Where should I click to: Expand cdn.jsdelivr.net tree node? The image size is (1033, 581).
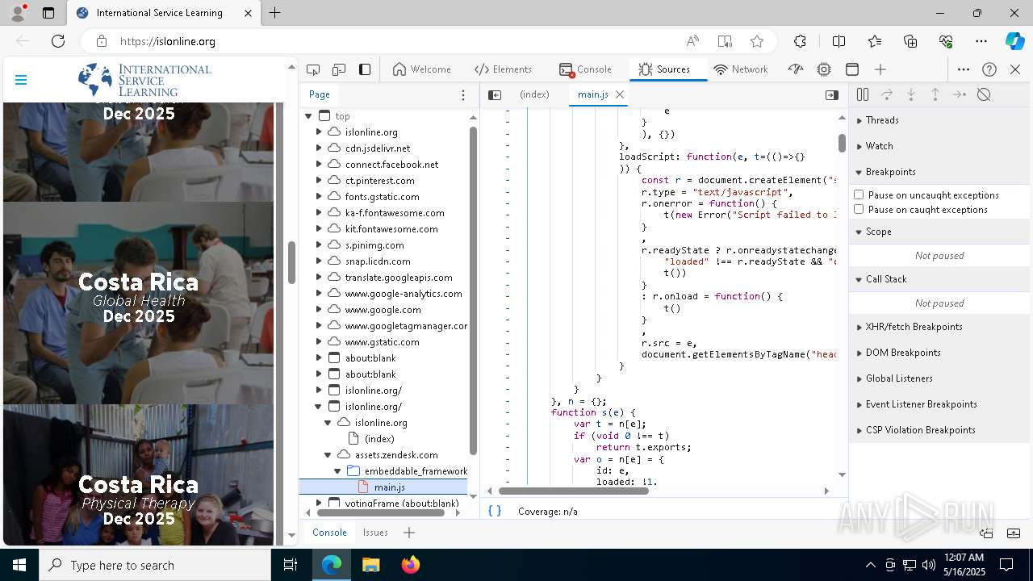click(319, 148)
